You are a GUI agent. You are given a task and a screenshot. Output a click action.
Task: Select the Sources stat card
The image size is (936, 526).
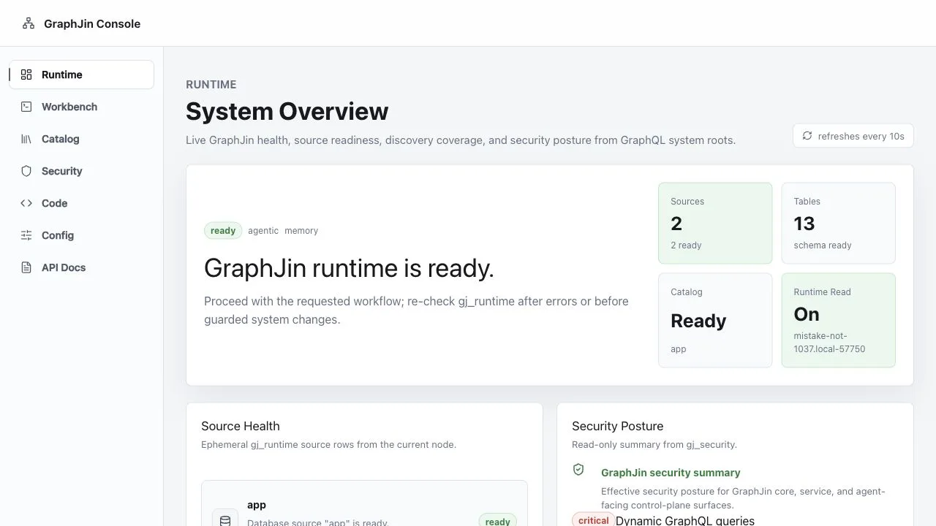click(715, 223)
